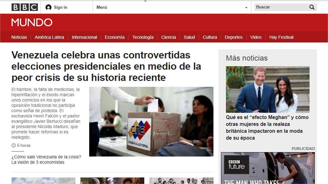Image resolution: width=328 pixels, height=184 pixels.
Task: Expand the Menú dropdown arrow
Action: click(x=246, y=7)
